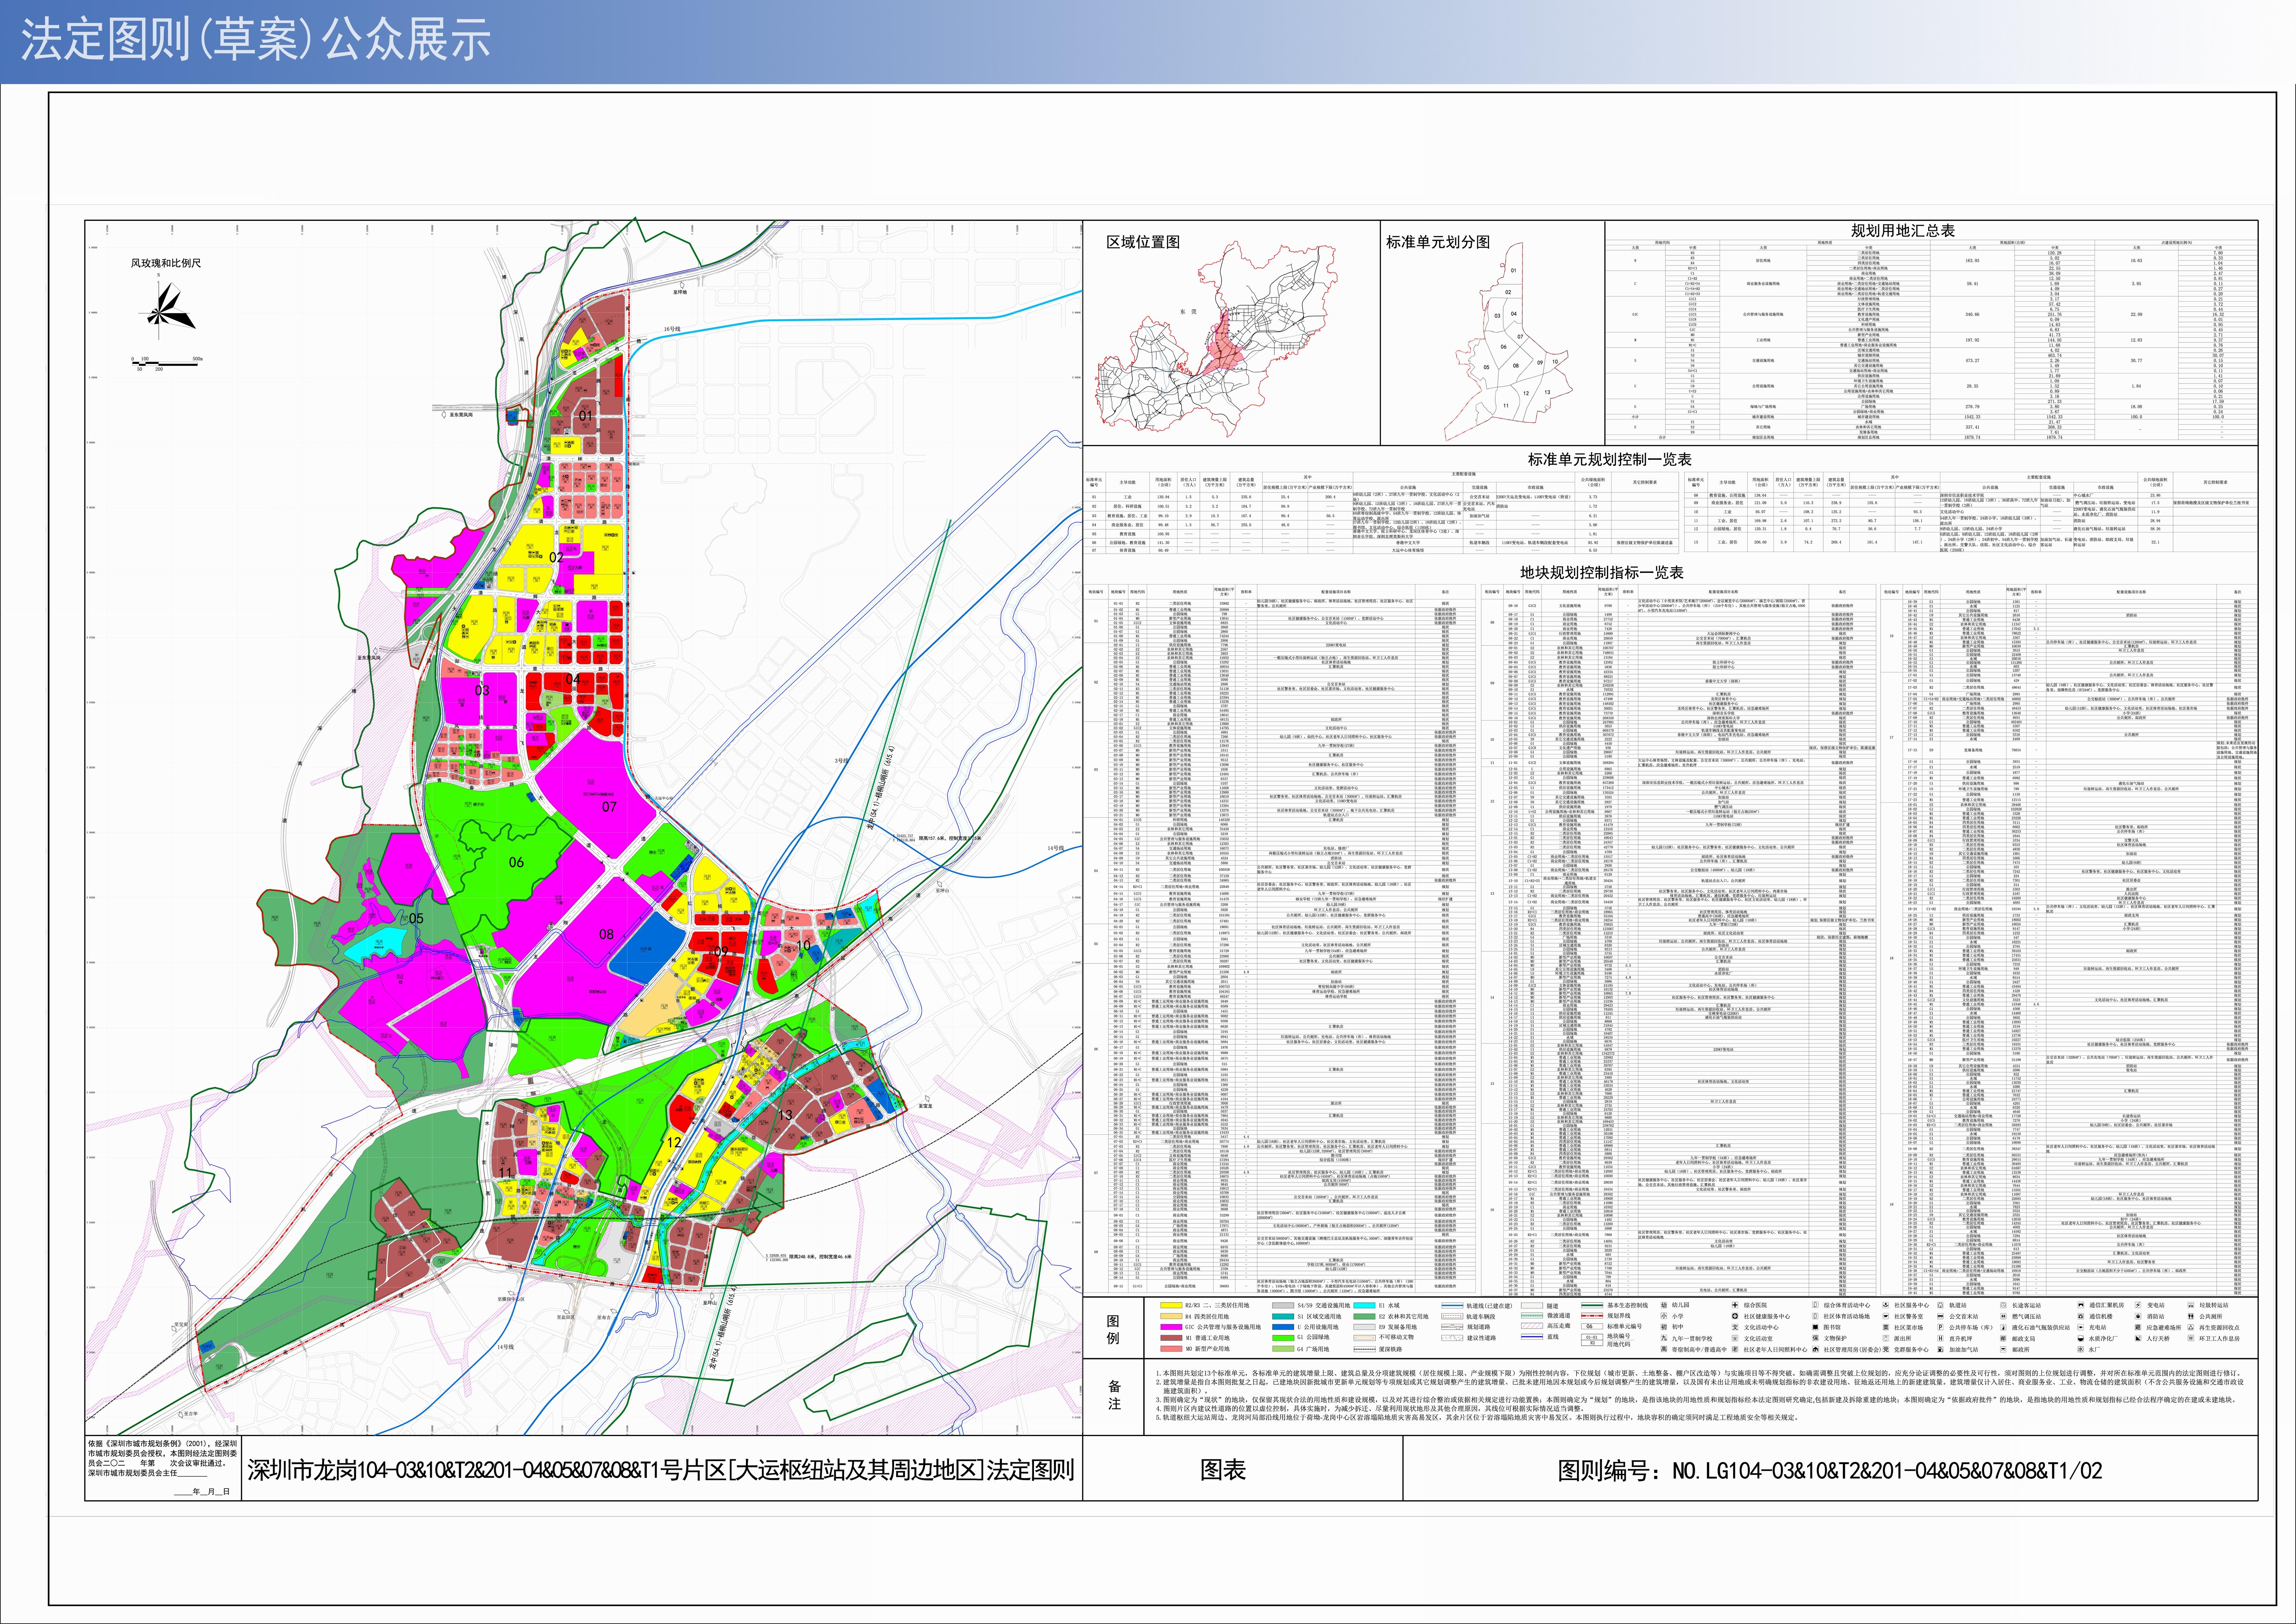Screen dimensions: 2296x1624
Task: Click the planning boundary (规划界线) line sample
Action: click(1592, 1316)
